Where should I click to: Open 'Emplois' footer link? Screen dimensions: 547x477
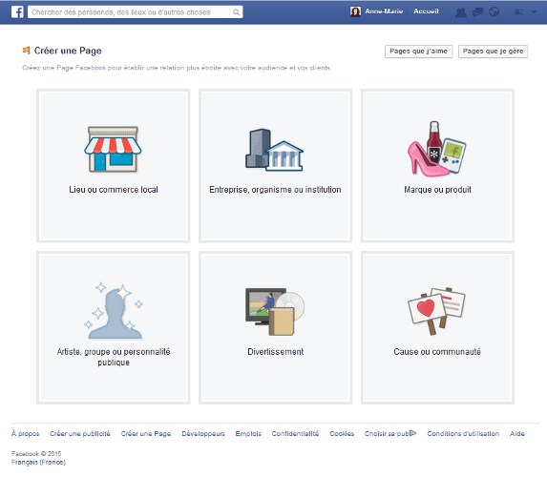pyautogui.click(x=248, y=433)
